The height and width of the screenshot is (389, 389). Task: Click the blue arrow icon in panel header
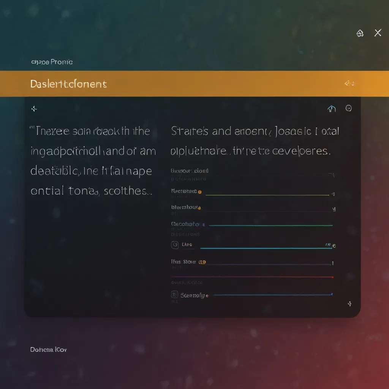coord(332,109)
